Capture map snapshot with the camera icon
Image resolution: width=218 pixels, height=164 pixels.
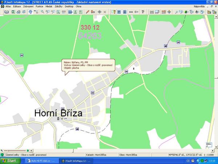tap(24, 12)
